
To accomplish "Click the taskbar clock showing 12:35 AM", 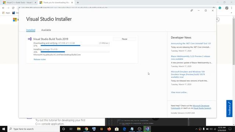I will point(222,129).
